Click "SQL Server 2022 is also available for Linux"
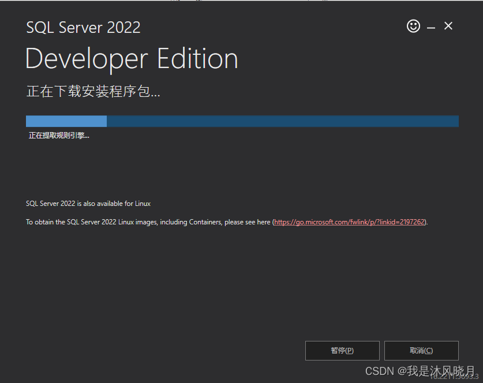Image resolution: width=483 pixels, height=383 pixels. click(88, 204)
